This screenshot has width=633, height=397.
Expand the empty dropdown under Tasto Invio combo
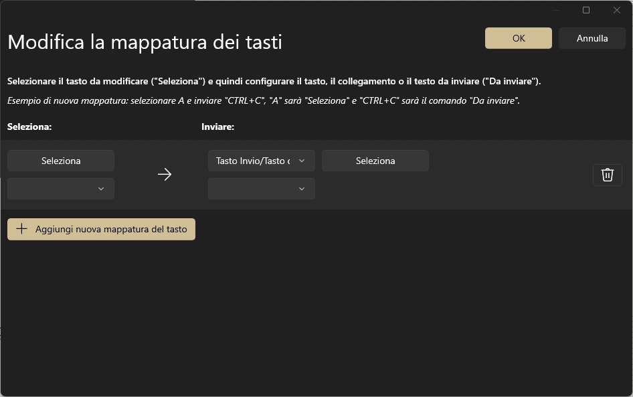click(x=262, y=189)
